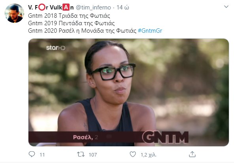Screen dimensions: 234x164
Task: Click the like count 1,2 χιλ.
Action: click(149, 155)
